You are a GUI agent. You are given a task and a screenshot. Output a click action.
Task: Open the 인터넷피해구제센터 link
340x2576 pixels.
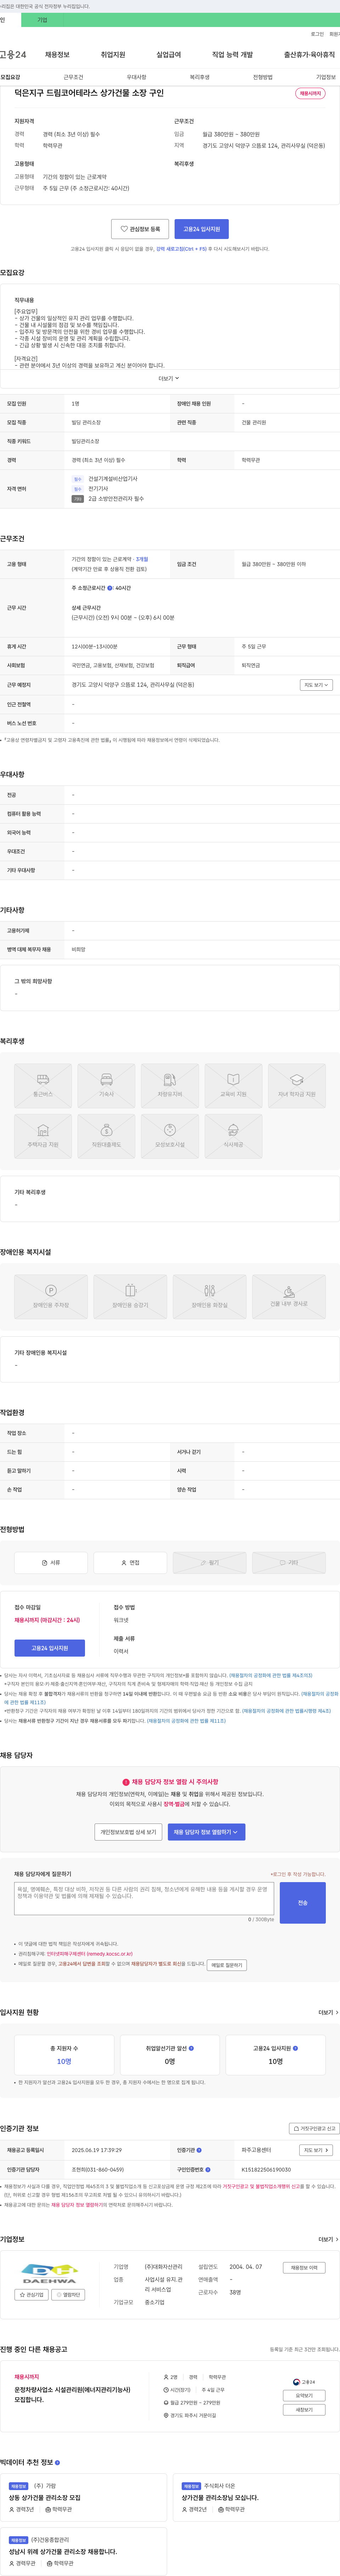pos(90,1953)
